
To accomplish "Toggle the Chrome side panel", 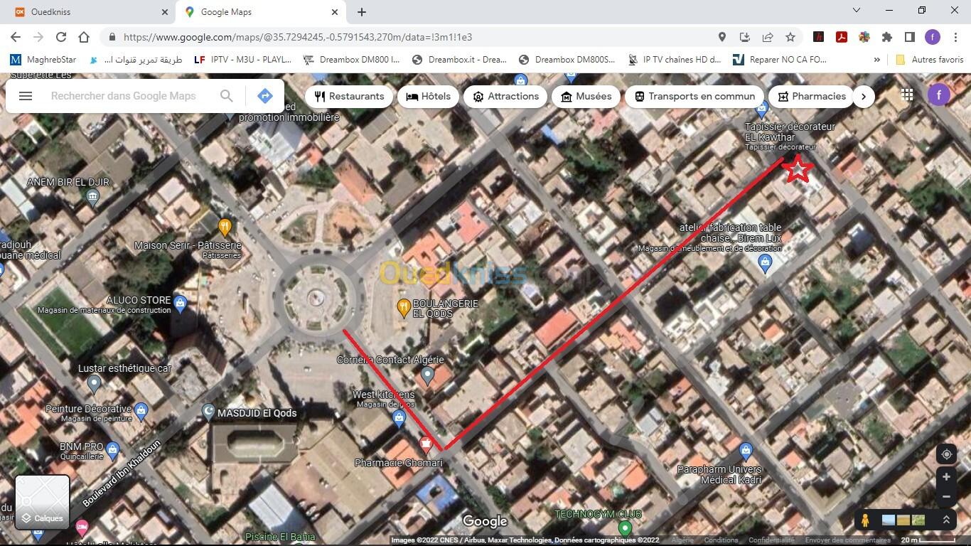I will (x=910, y=37).
